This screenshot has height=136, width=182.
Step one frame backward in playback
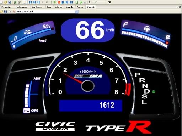39,2
